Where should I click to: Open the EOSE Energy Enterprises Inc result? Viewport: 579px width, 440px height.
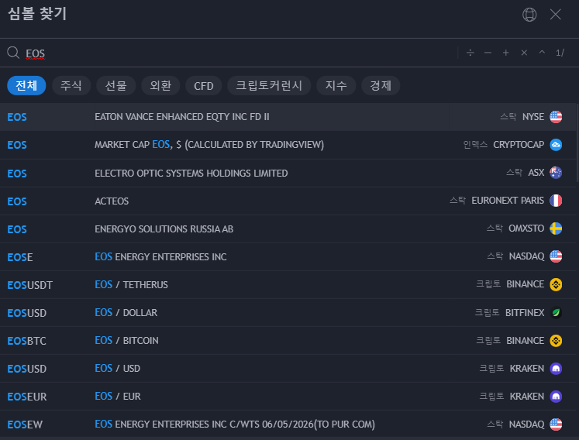point(288,256)
